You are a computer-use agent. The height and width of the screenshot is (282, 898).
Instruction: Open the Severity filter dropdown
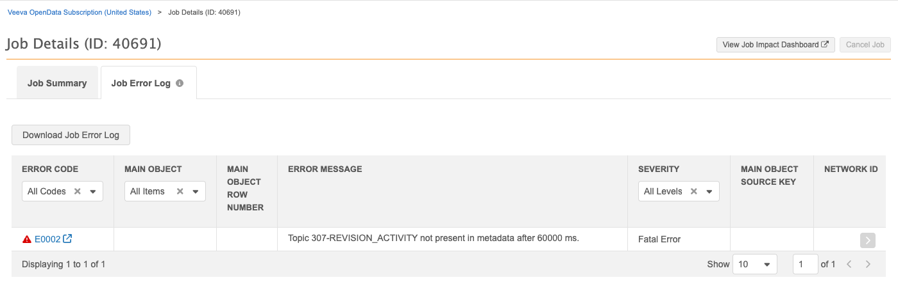coord(709,191)
